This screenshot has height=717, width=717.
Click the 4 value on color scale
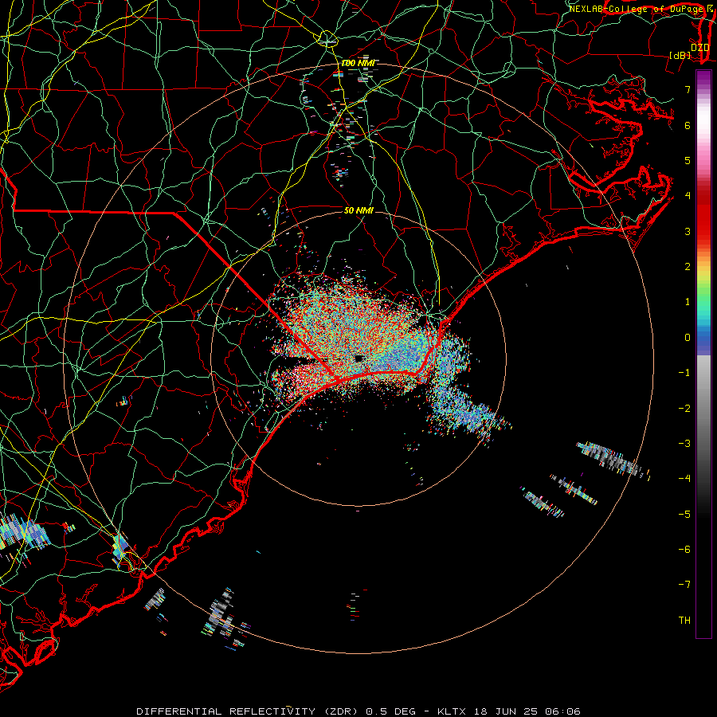click(688, 196)
